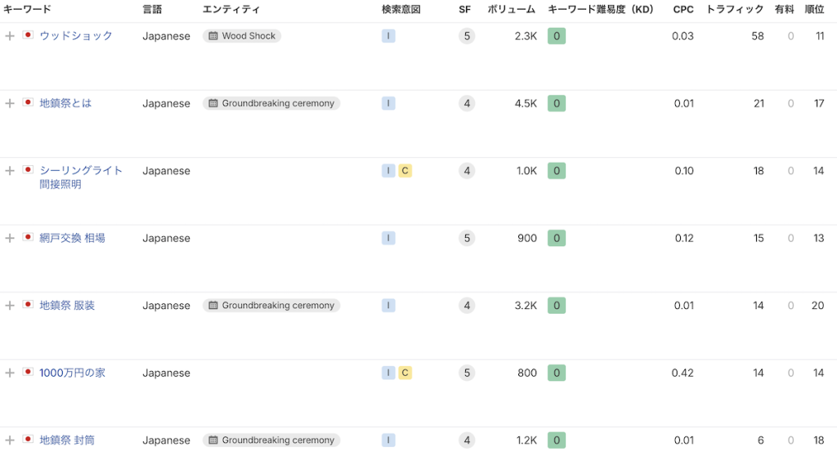Sort by the トラフィック column header

pyautogui.click(x=735, y=10)
